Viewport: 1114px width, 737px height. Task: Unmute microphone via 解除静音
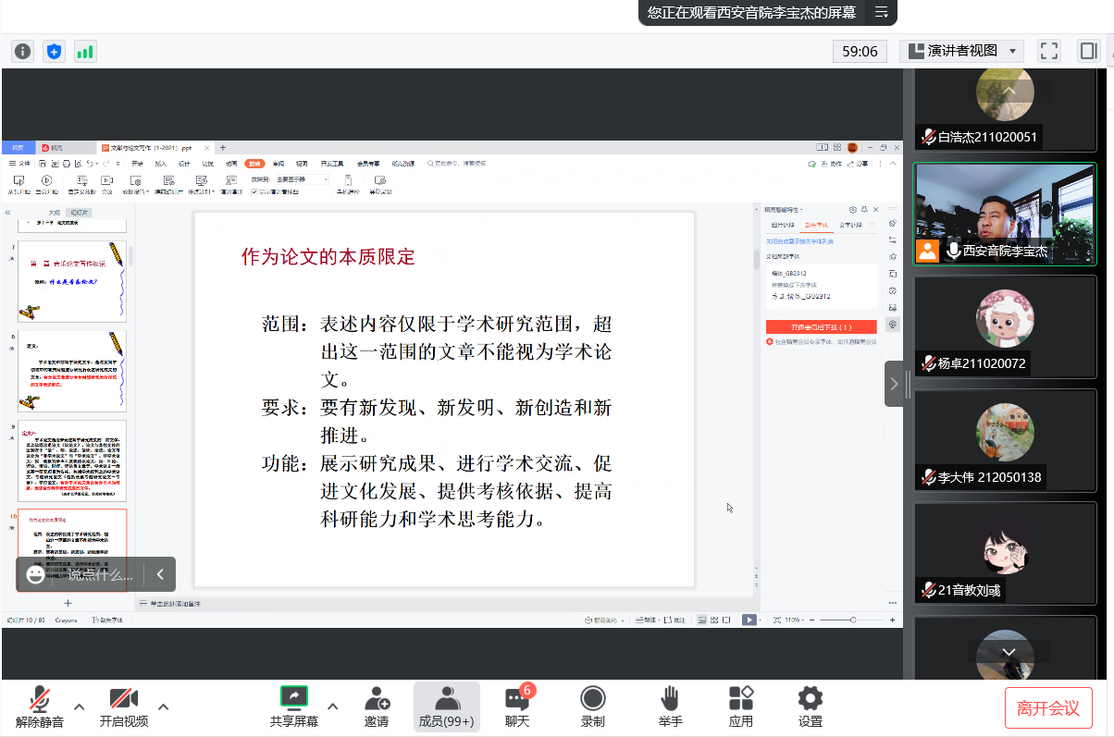[x=40, y=706]
